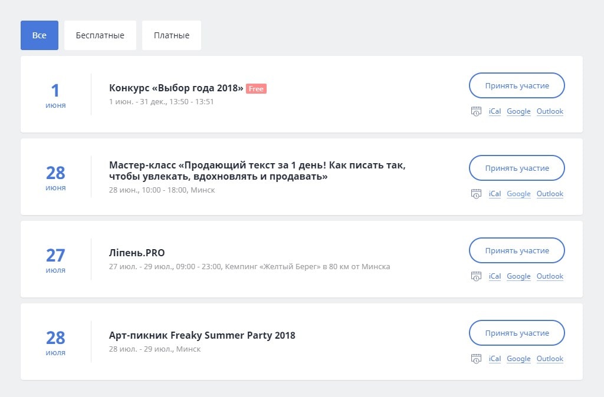
Task: Click calendar icon in Ліпень.PRO event row
Action: click(476, 276)
